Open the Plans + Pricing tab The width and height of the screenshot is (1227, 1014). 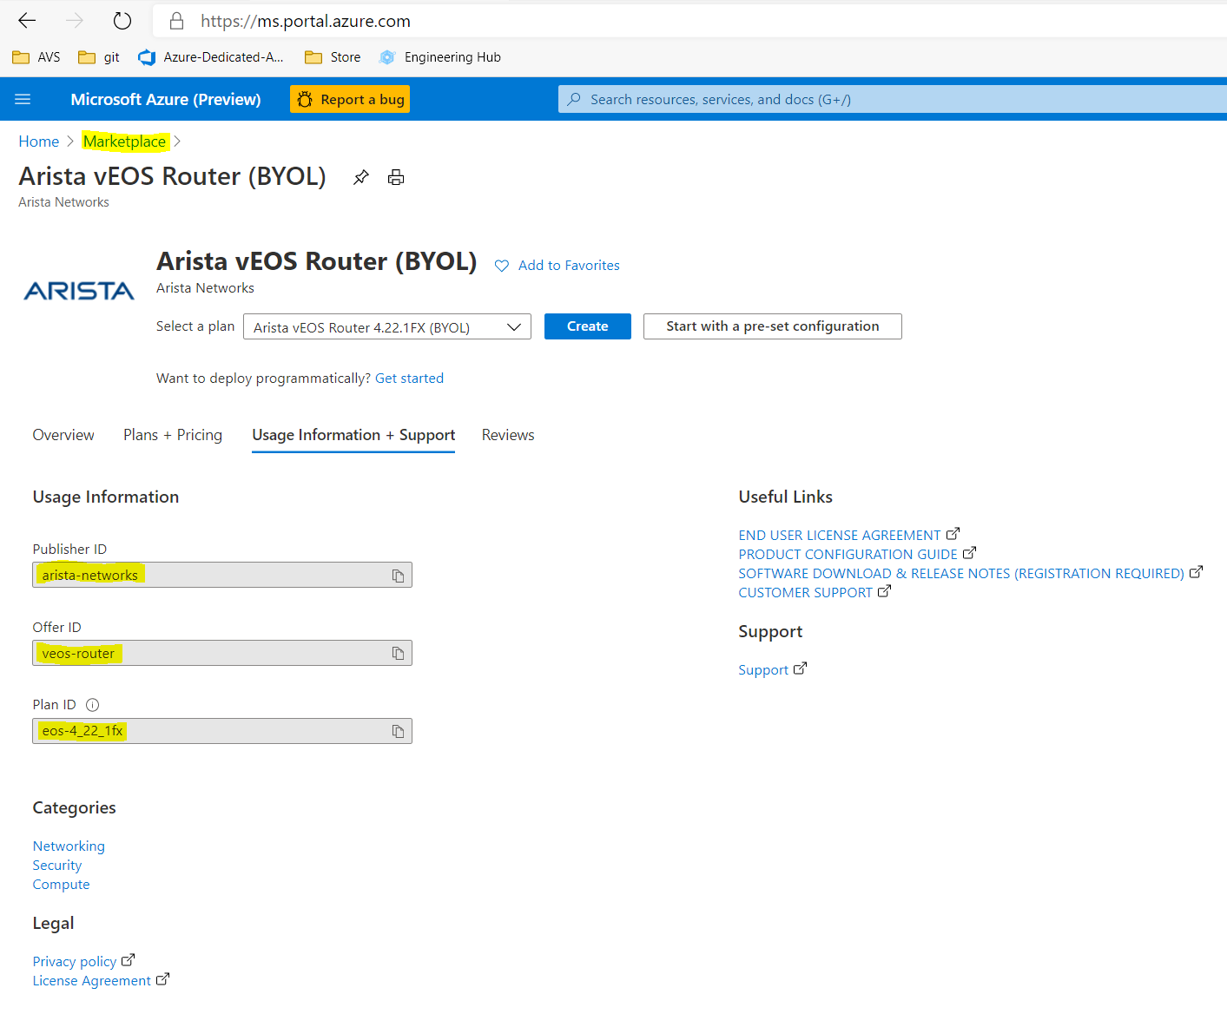173,435
